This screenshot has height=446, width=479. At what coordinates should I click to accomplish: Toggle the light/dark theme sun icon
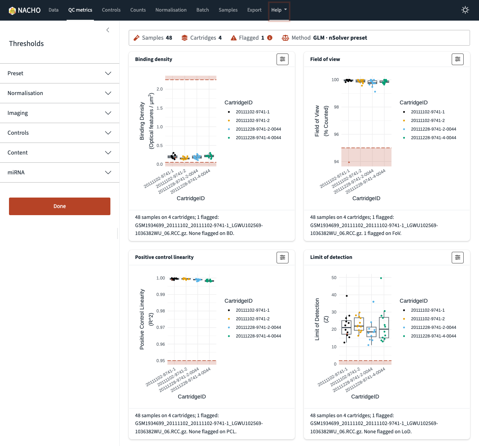pos(465,10)
